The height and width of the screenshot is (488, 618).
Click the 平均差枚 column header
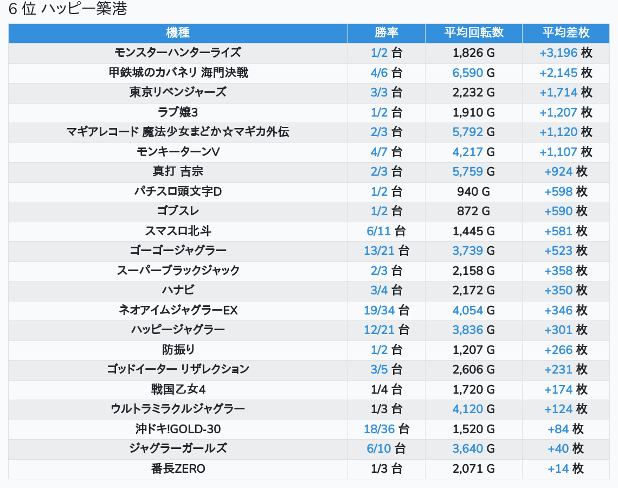click(x=565, y=33)
